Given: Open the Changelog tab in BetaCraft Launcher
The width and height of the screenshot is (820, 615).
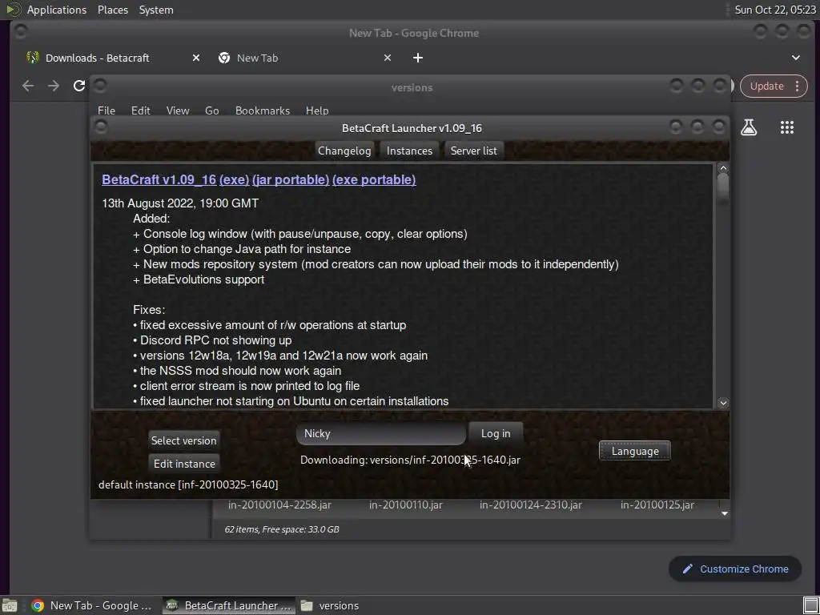Looking at the screenshot, I should coord(344,151).
